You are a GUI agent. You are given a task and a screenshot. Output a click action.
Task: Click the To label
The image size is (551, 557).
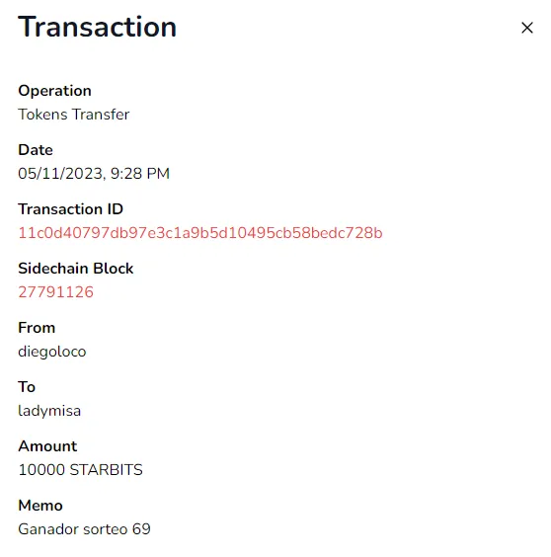(27, 387)
